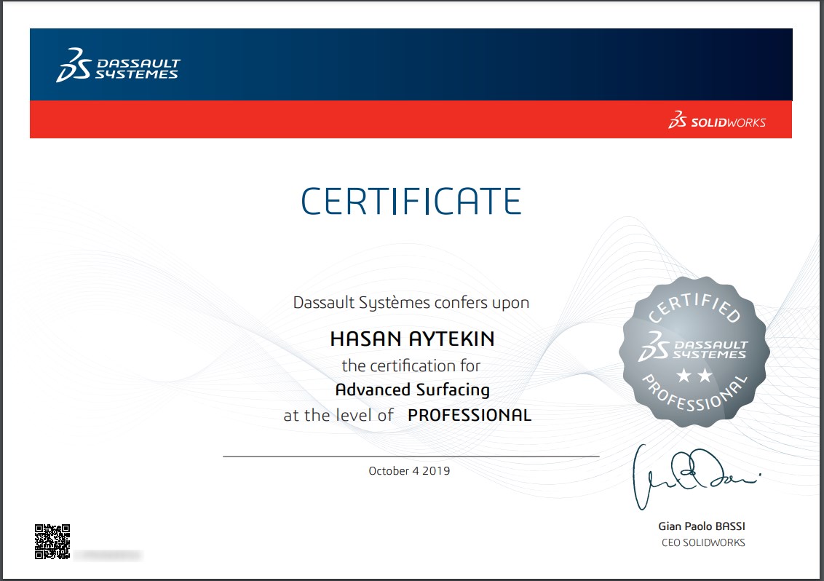
Task: Select the date October 4 2019
Action: click(x=409, y=471)
